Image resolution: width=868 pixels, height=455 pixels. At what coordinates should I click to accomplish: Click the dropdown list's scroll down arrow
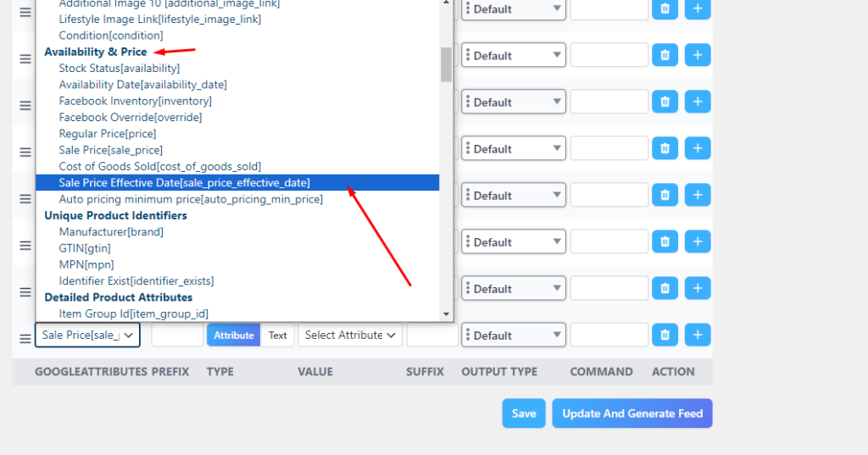point(446,314)
